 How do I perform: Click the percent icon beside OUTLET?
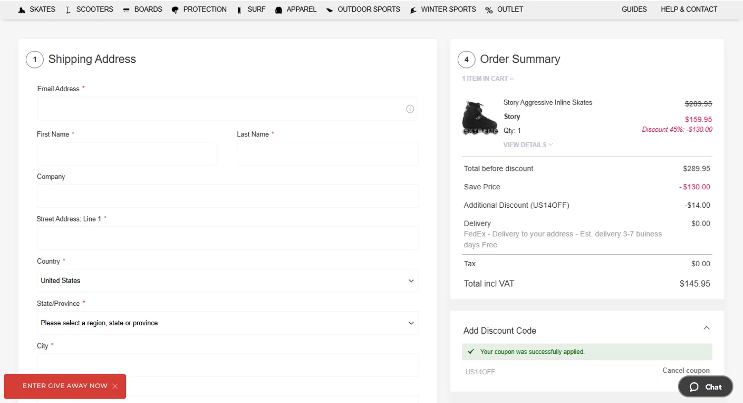click(x=489, y=10)
